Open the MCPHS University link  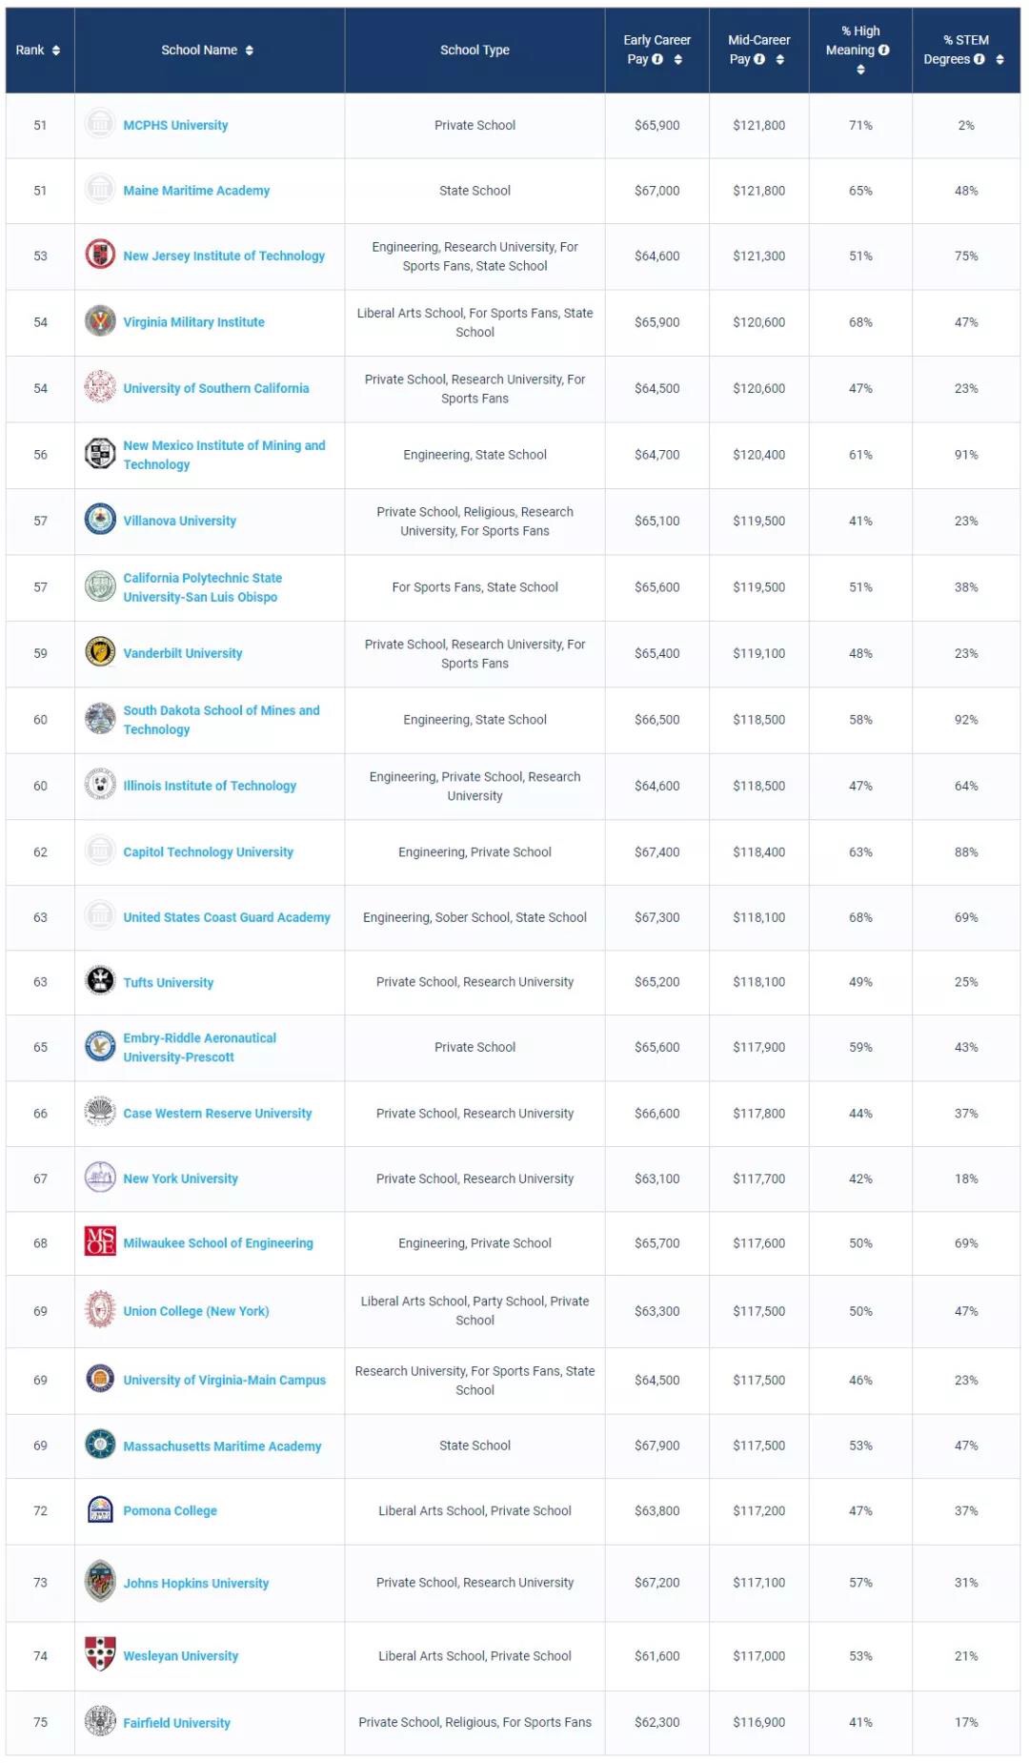pos(175,125)
